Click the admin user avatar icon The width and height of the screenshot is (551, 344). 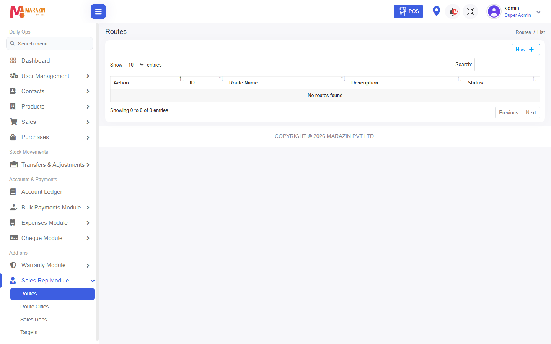[494, 11]
